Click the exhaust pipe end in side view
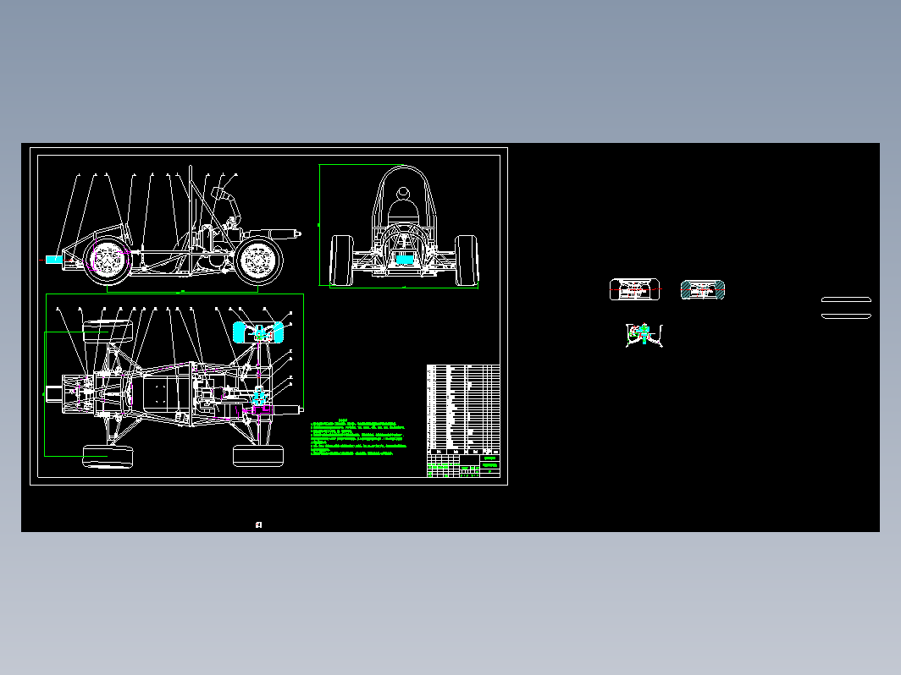 (x=298, y=233)
